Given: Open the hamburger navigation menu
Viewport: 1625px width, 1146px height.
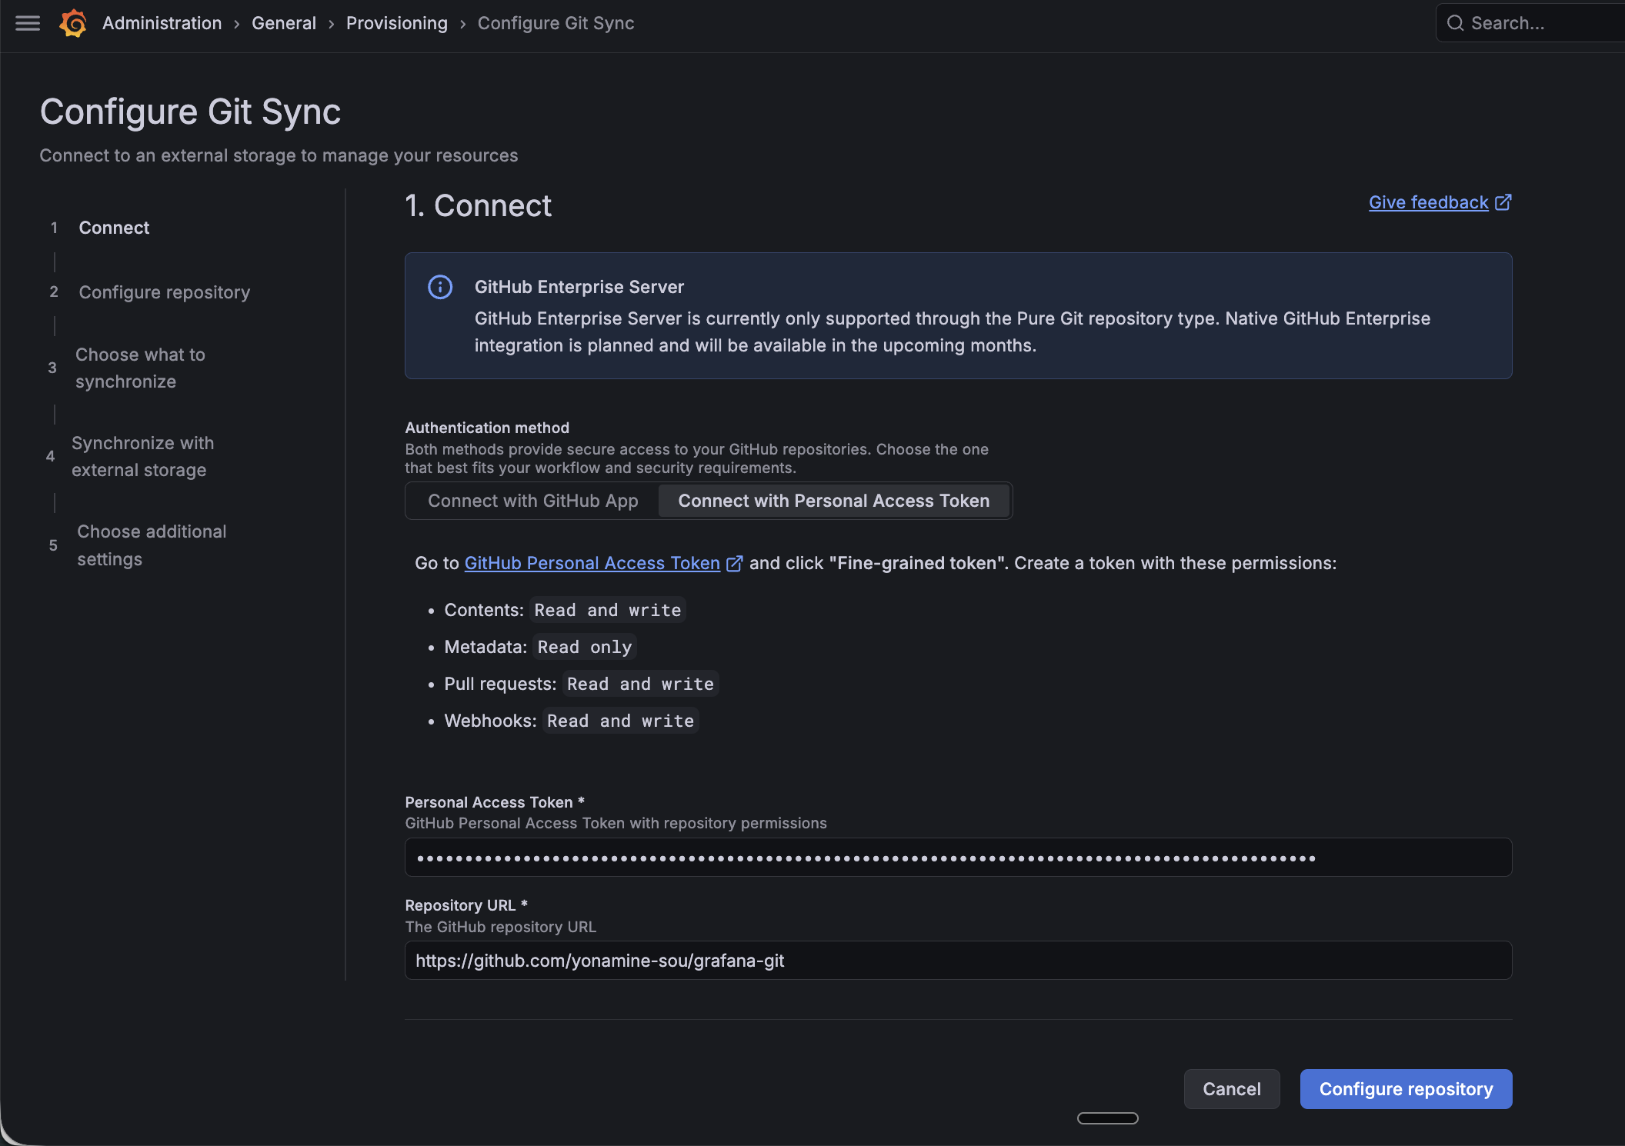Looking at the screenshot, I should pos(28,23).
